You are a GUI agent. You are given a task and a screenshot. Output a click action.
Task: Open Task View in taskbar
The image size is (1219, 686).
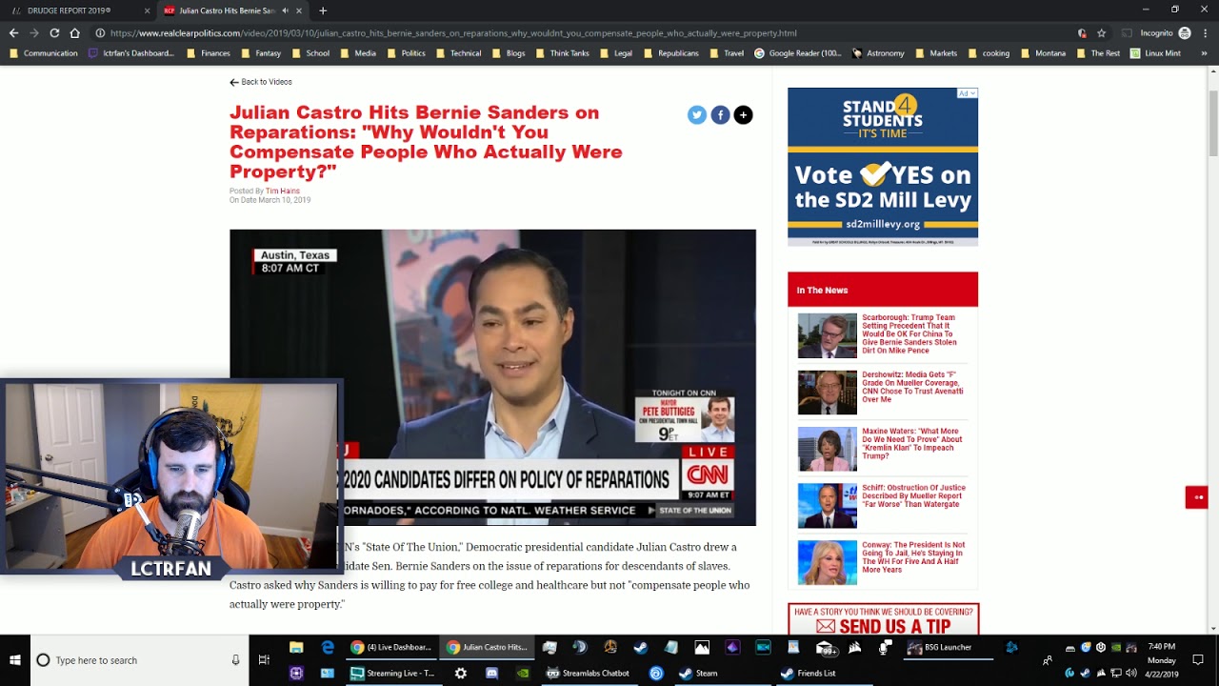point(264,660)
